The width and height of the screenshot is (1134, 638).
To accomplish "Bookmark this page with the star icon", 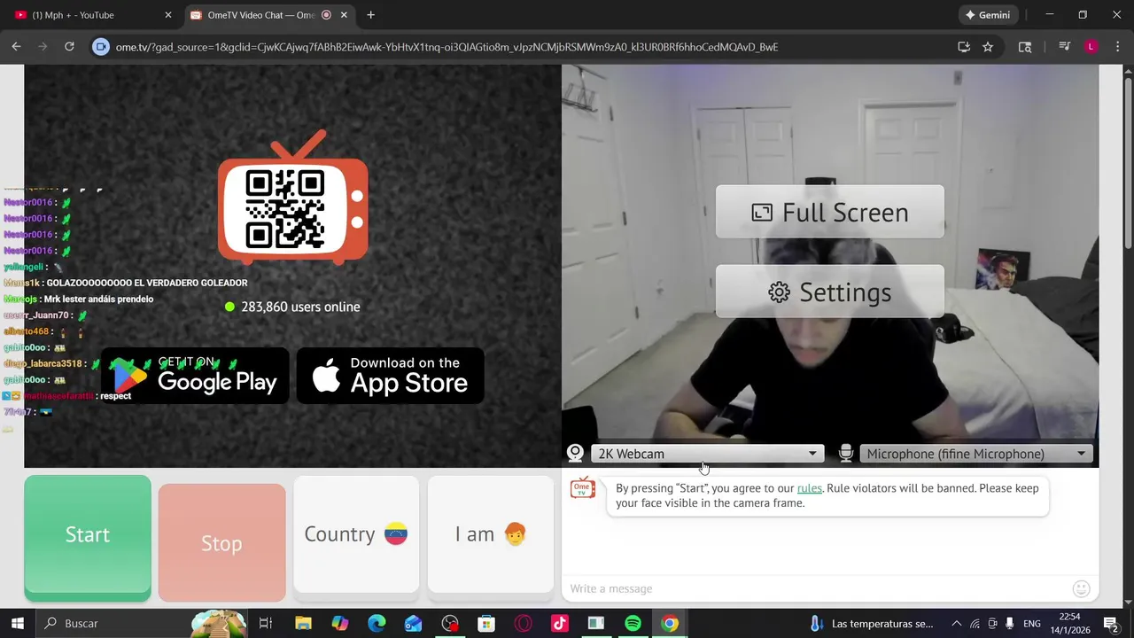I will 988,47.
